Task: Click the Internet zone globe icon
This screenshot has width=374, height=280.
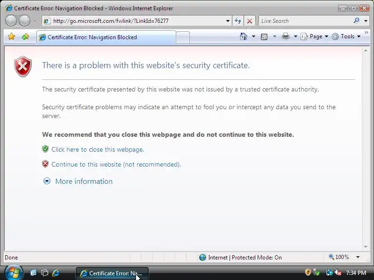Action: pos(202,258)
